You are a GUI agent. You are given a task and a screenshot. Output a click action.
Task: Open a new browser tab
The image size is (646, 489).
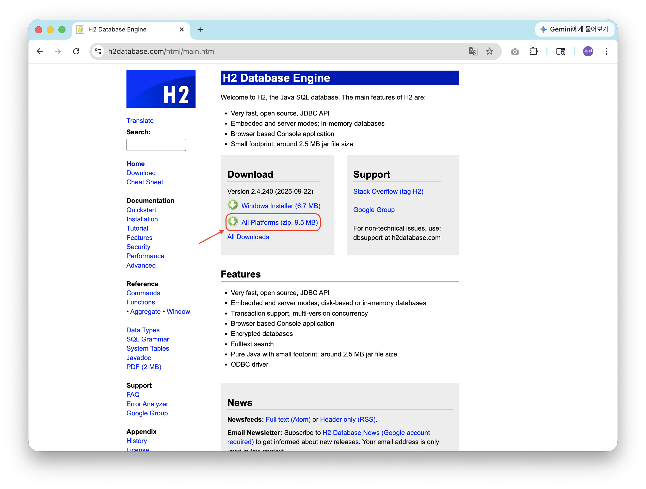pyautogui.click(x=200, y=29)
